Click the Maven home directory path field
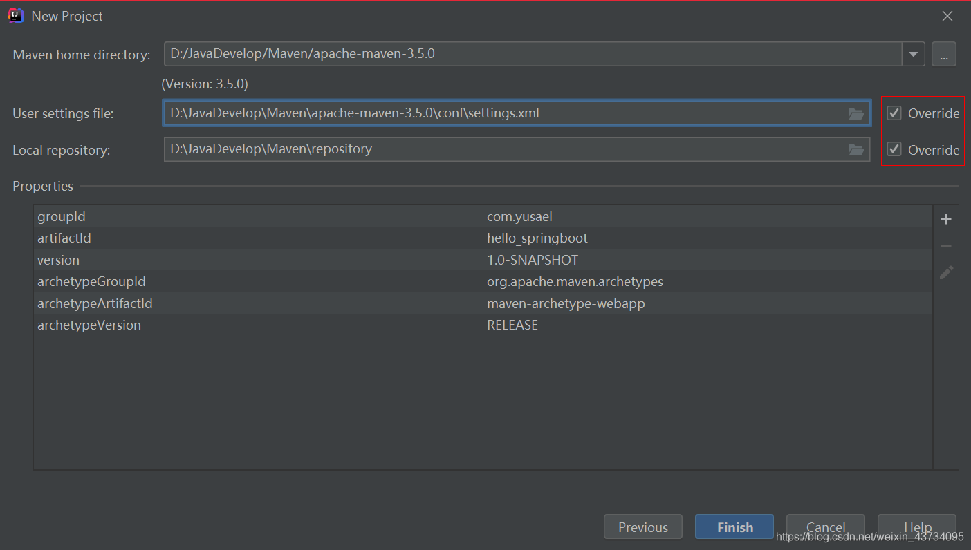 tap(533, 54)
